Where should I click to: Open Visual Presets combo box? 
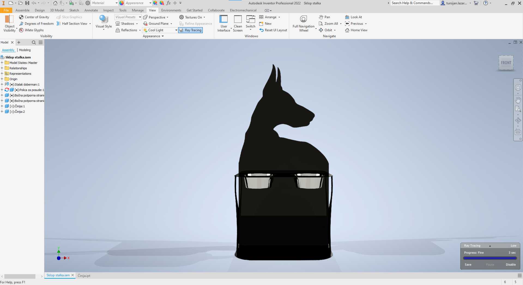point(128,17)
